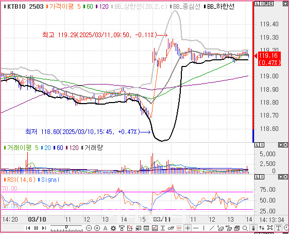Viewport: 289px width, 234px height.
Task: Click the 가격이평 5 legend label
Action: click(x=63, y=7)
